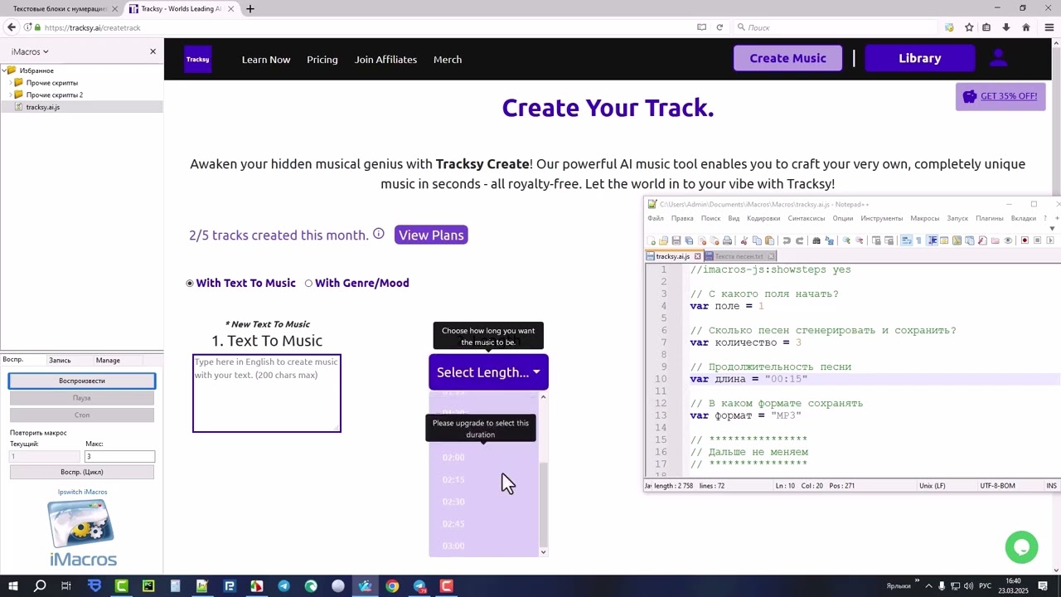Save the file via Notepad++ toolbar
The image size is (1061, 597).
click(x=676, y=240)
